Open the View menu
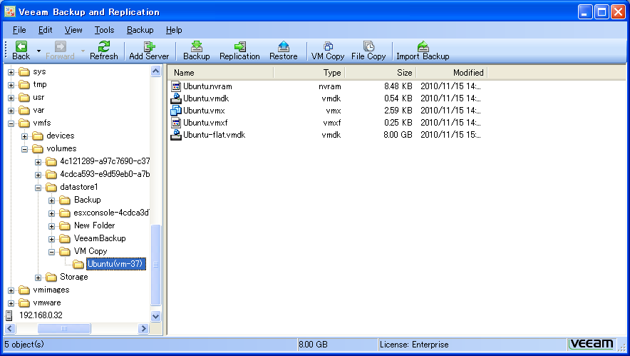The height and width of the screenshot is (356, 630). coord(73,30)
